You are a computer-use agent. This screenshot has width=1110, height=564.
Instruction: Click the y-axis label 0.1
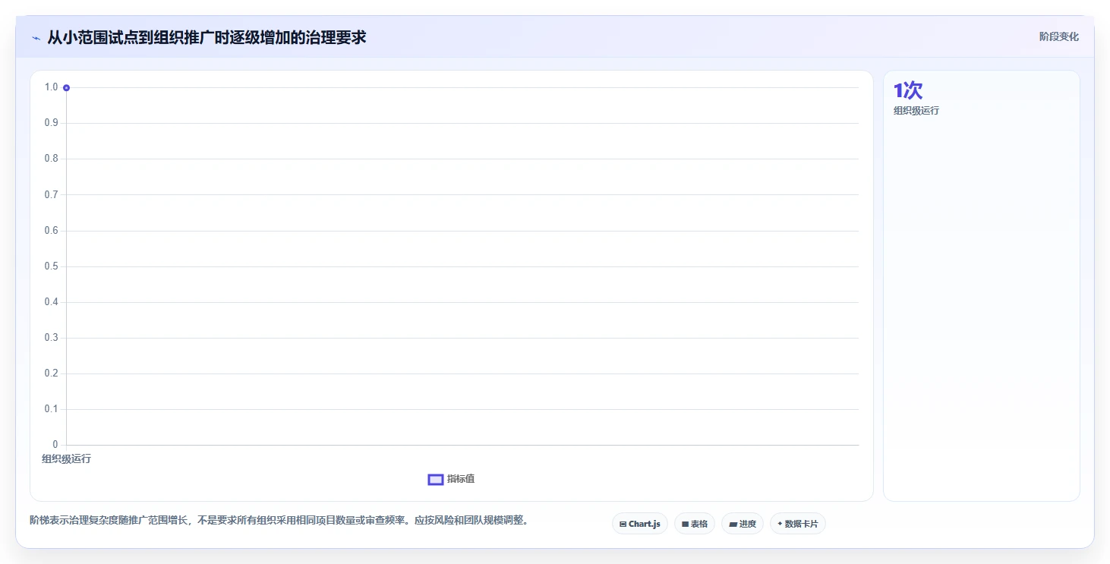(51, 409)
